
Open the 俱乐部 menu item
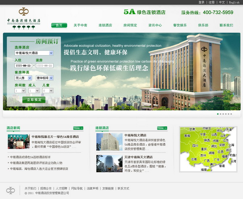(x=203, y=25)
